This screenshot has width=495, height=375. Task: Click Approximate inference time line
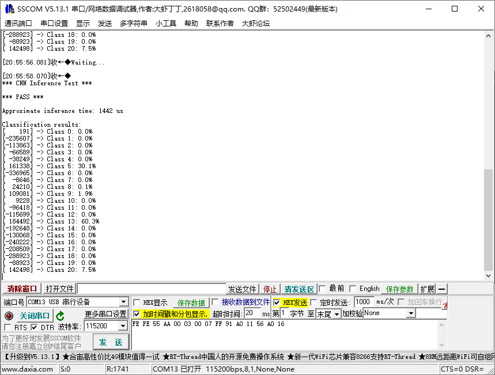coord(62,111)
